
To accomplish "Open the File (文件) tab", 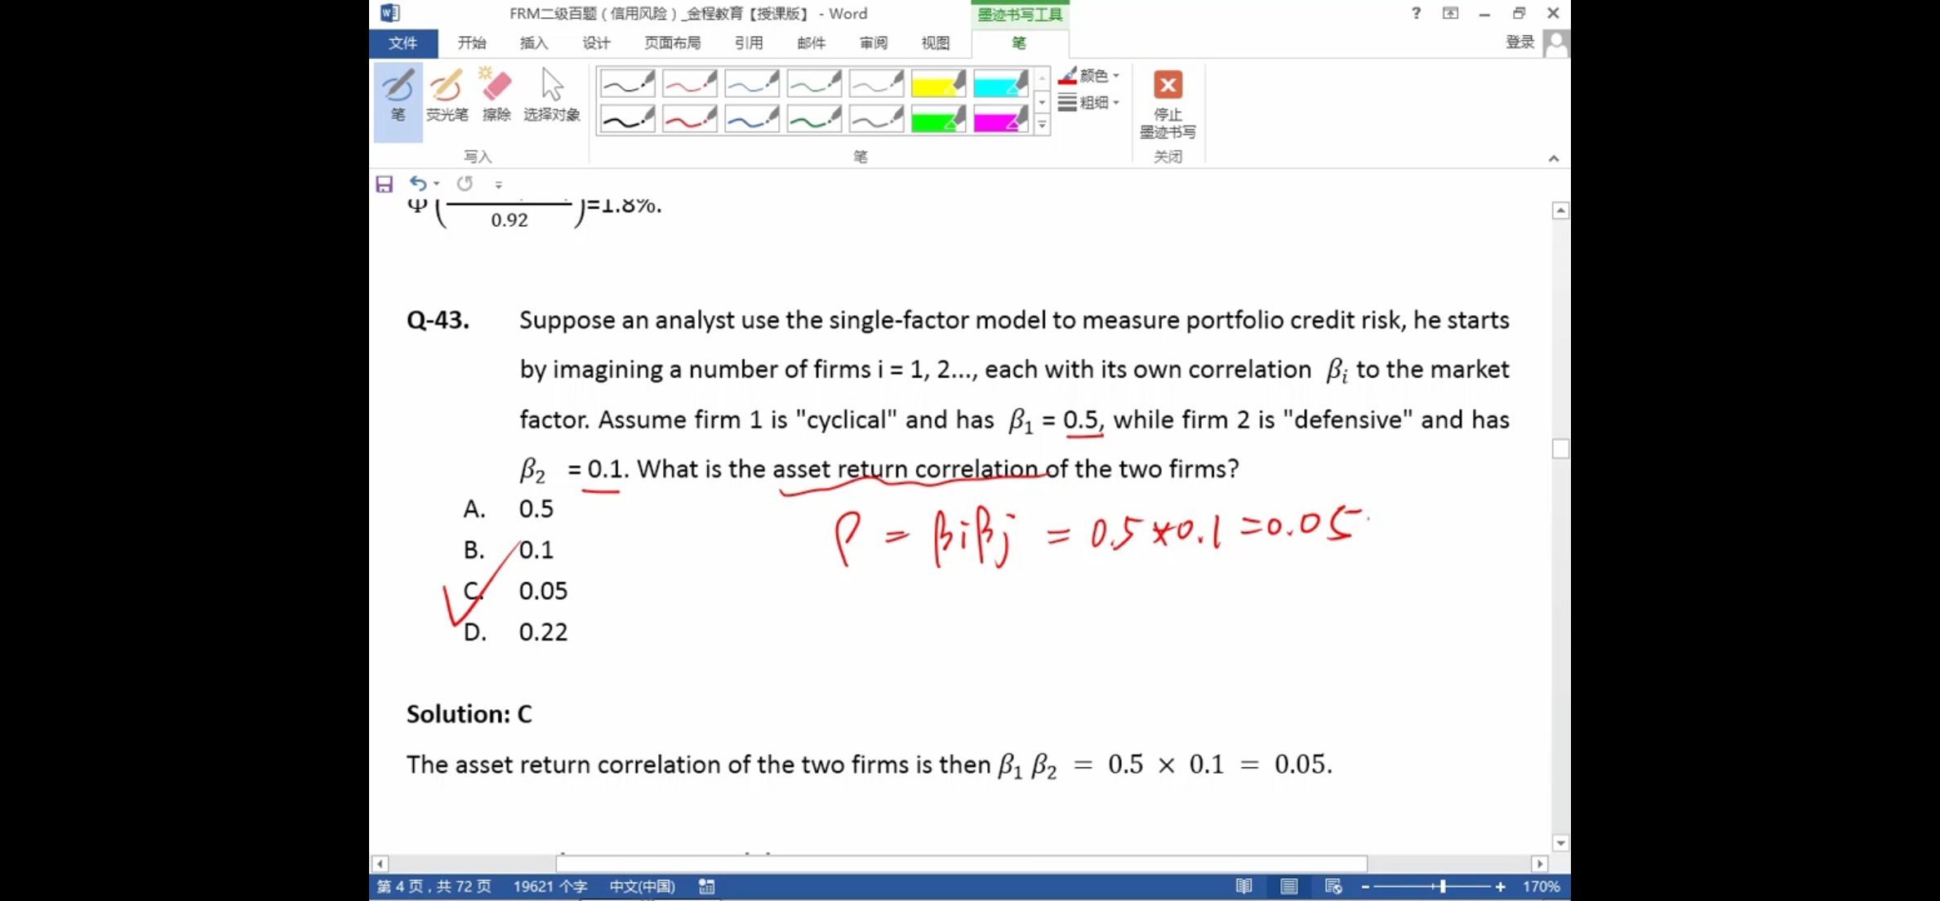I will coord(403,43).
